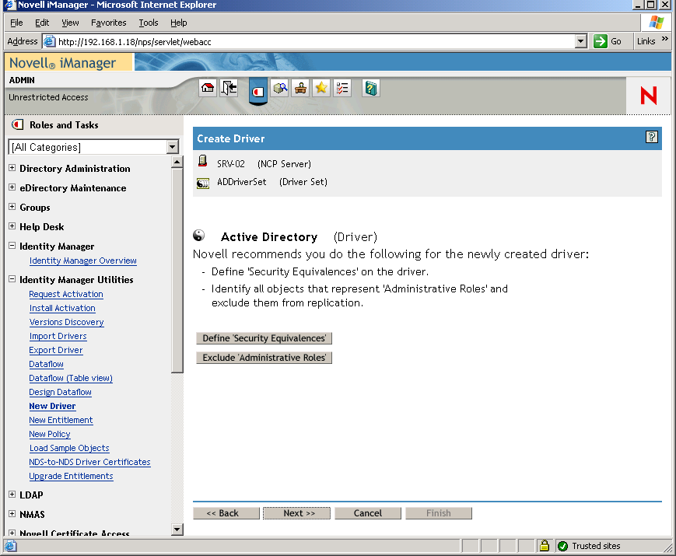
Task: Open the View Objects magnifier icon
Action: (280, 88)
